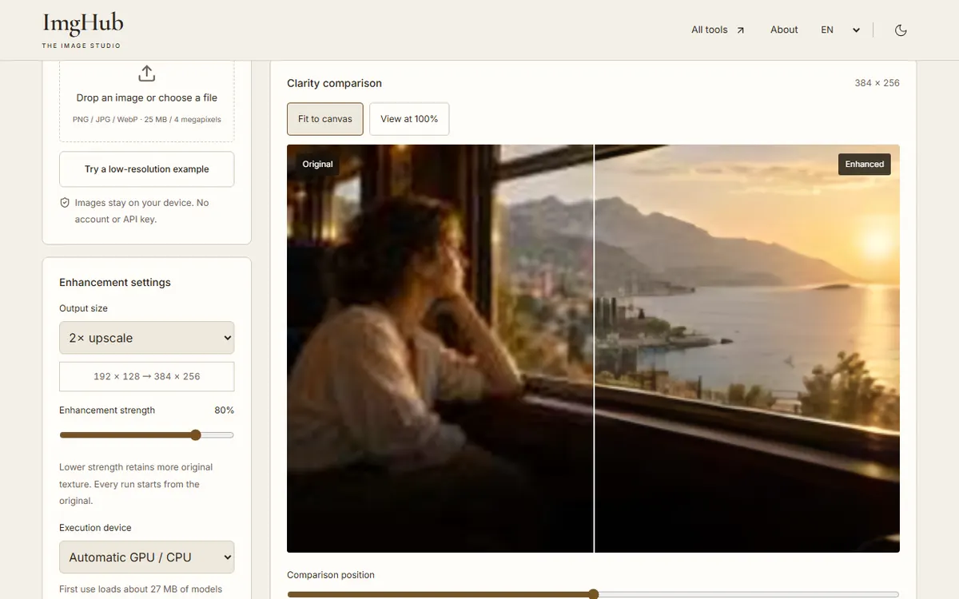Click the comparison divider line in the image
959x599 pixels.
point(594,348)
